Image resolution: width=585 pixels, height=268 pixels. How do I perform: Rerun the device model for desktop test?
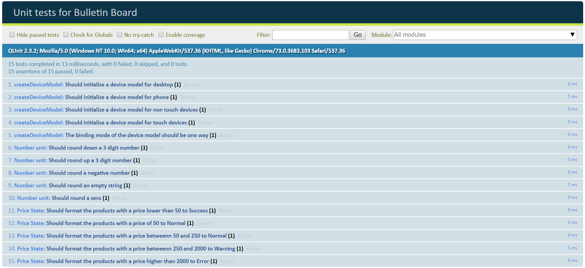(191, 85)
